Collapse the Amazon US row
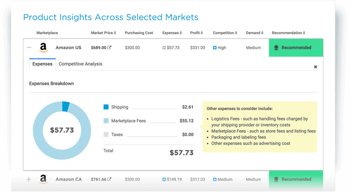Image resolution: width=350 pixels, height=192 pixels. tap(29, 48)
